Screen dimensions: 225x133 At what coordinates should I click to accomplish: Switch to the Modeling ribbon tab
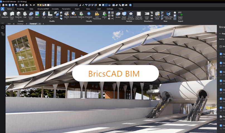coord(20,9)
